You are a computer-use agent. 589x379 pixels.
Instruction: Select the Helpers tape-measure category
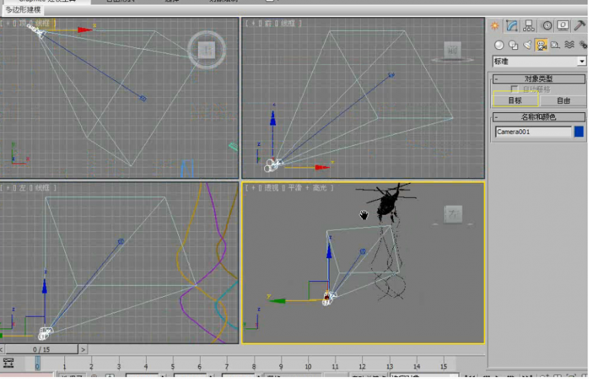click(x=555, y=45)
